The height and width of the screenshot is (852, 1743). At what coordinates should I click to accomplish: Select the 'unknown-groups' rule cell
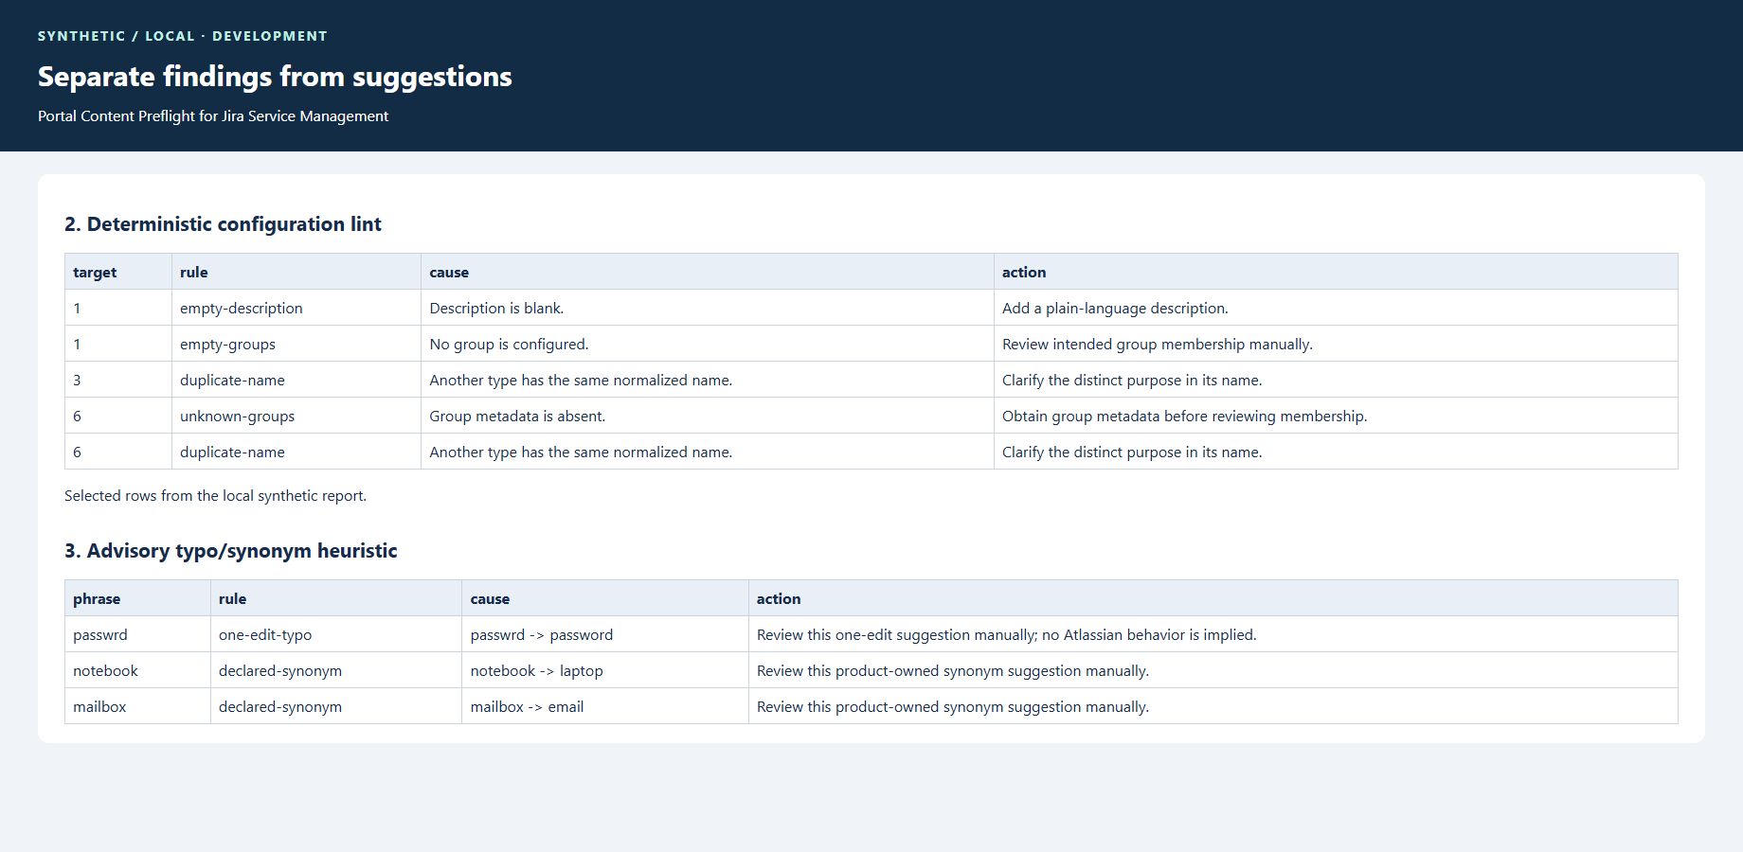coord(296,416)
